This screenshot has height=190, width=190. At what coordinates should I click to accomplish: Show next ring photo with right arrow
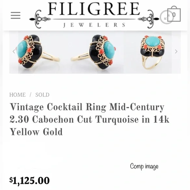(176, 51)
